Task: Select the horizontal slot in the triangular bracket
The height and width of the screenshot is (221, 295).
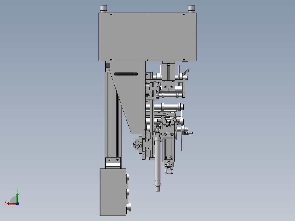Action: pyautogui.click(x=126, y=74)
